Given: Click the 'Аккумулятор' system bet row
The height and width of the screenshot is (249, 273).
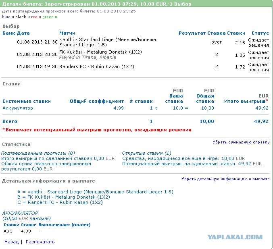Looking at the screenshot, I should click(x=18, y=108).
